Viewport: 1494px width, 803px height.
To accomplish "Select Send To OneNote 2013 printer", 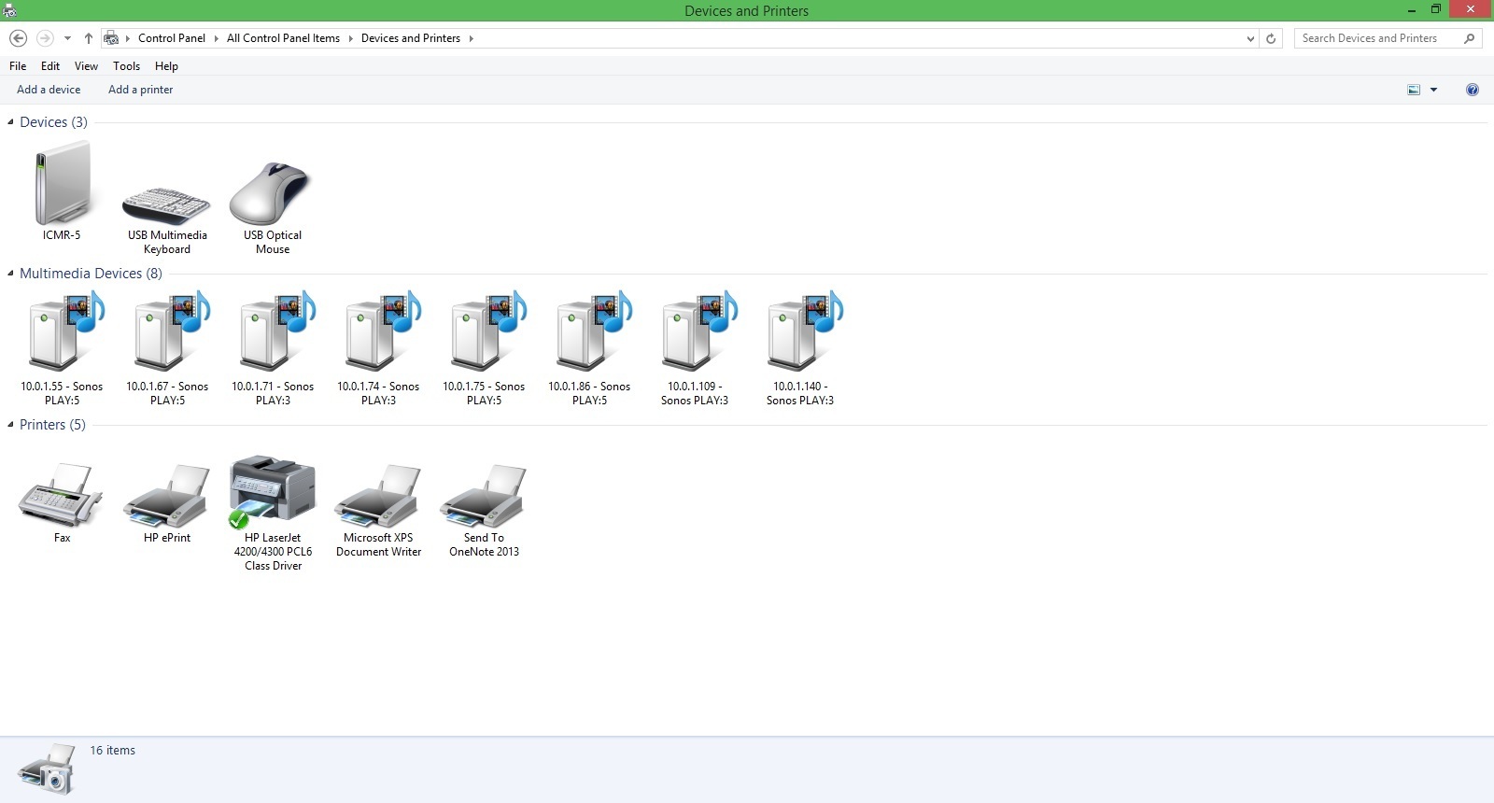I will (484, 498).
